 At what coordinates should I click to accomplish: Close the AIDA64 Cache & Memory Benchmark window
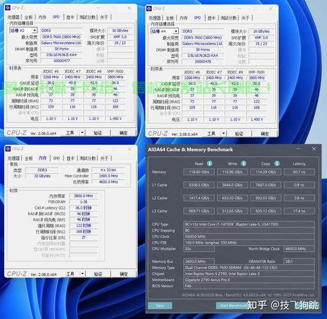pos(314,149)
